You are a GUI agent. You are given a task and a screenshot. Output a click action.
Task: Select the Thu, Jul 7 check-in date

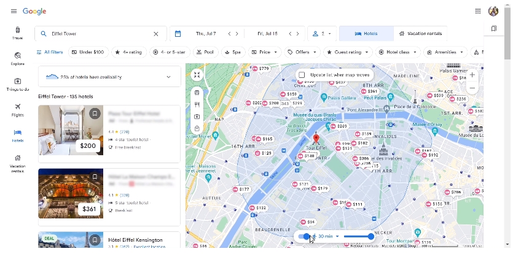point(206,34)
